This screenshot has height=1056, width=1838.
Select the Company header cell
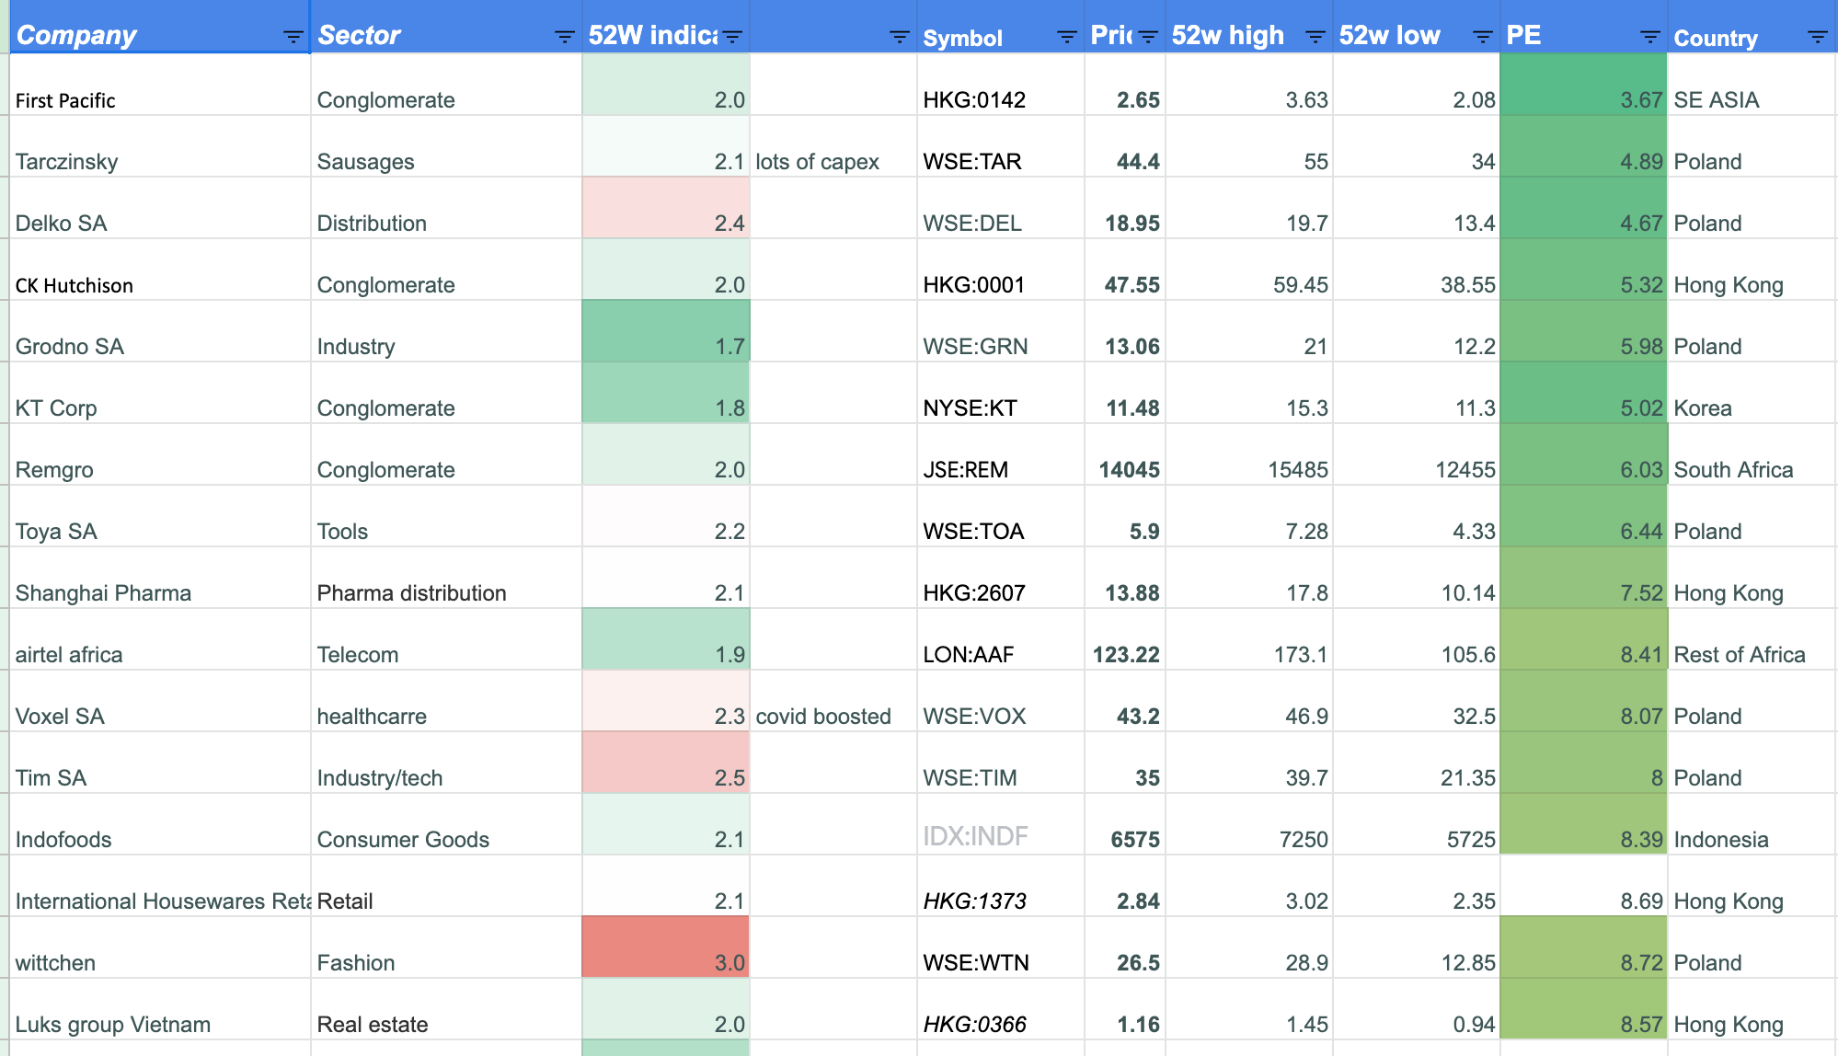[x=138, y=35]
